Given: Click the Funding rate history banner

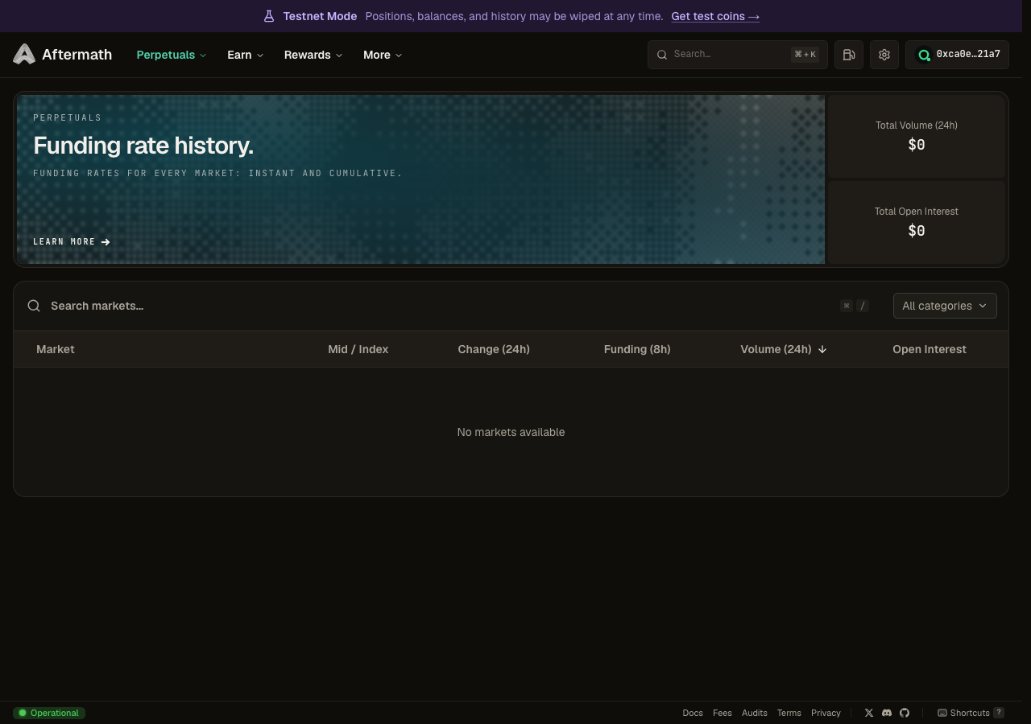Looking at the screenshot, I should click(420, 179).
